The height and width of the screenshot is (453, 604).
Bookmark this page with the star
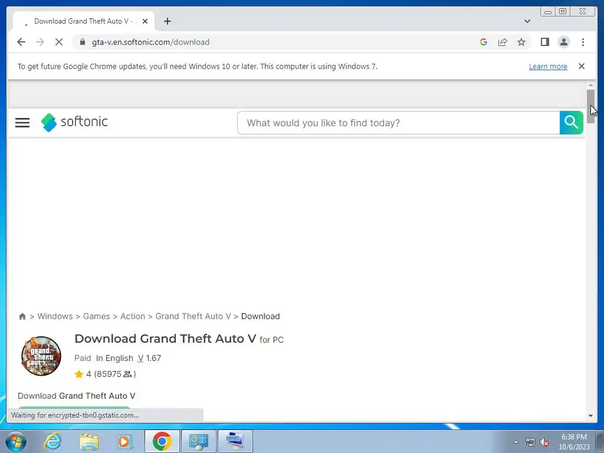pos(521,42)
